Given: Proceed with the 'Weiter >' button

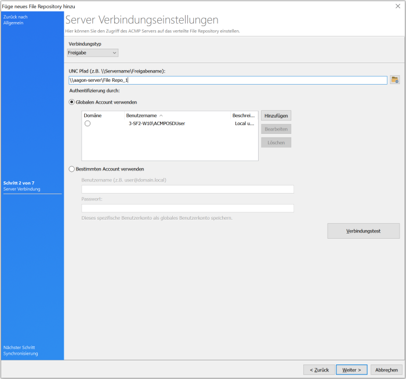Looking at the screenshot, I should click(351, 370).
